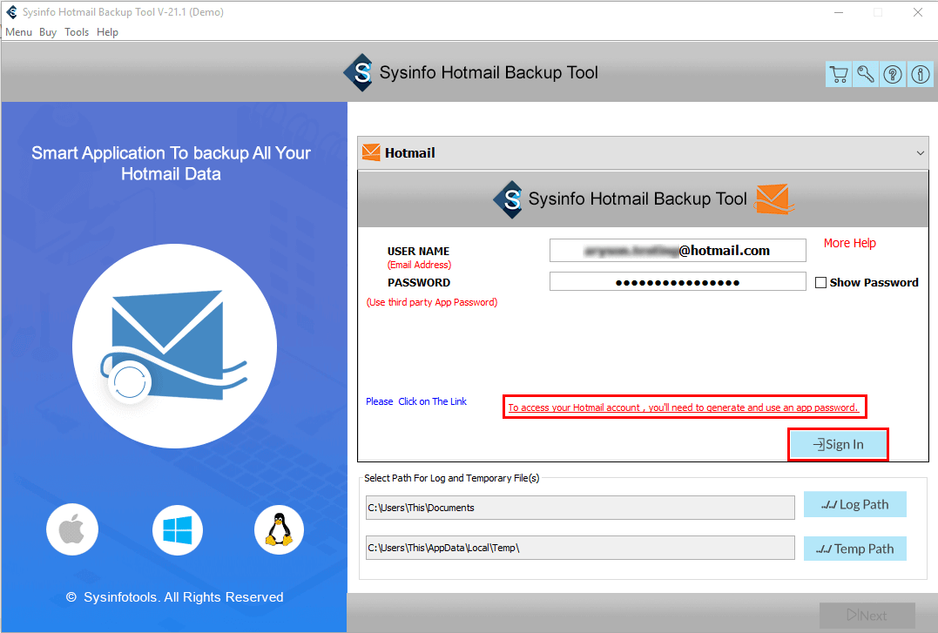Click the PASSWORD label
This screenshot has height=633, width=938.
pyautogui.click(x=419, y=282)
